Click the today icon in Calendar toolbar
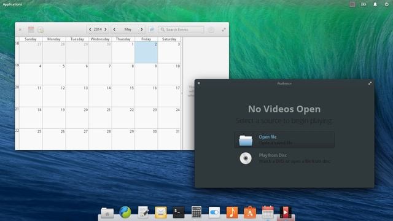 41,30
